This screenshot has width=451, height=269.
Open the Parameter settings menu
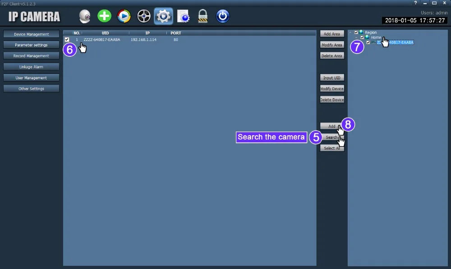point(32,45)
